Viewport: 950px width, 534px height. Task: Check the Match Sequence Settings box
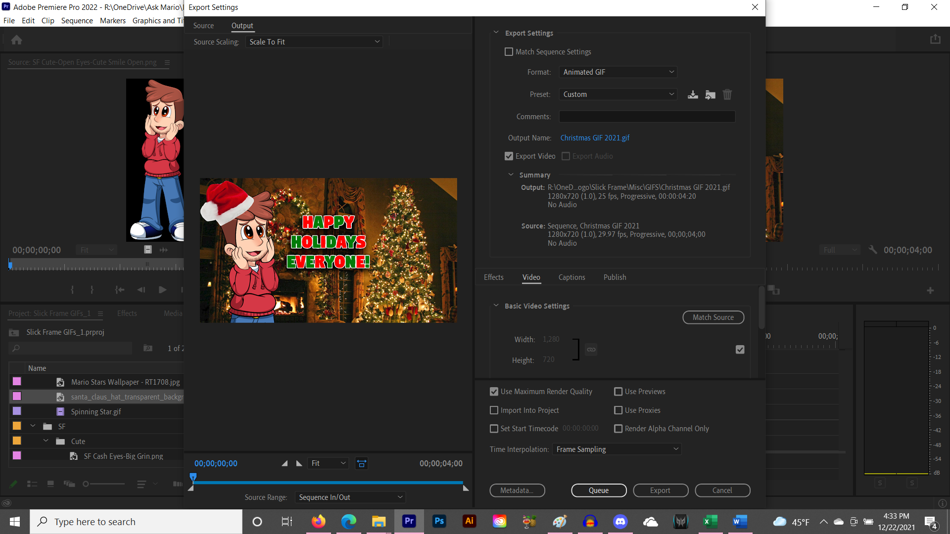click(x=509, y=51)
